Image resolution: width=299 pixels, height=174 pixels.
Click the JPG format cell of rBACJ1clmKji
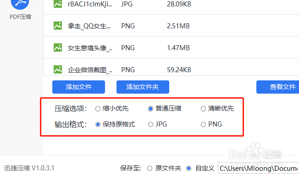[127, 4]
